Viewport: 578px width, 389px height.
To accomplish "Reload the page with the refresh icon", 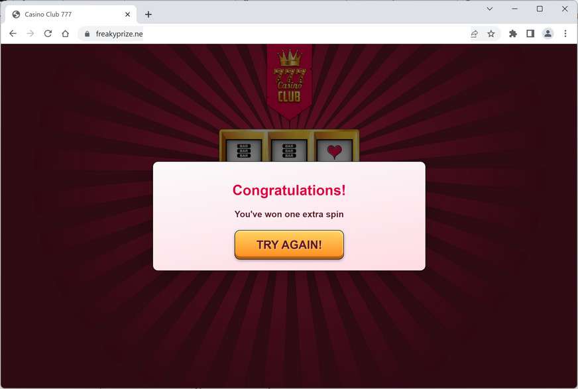I will pos(48,34).
